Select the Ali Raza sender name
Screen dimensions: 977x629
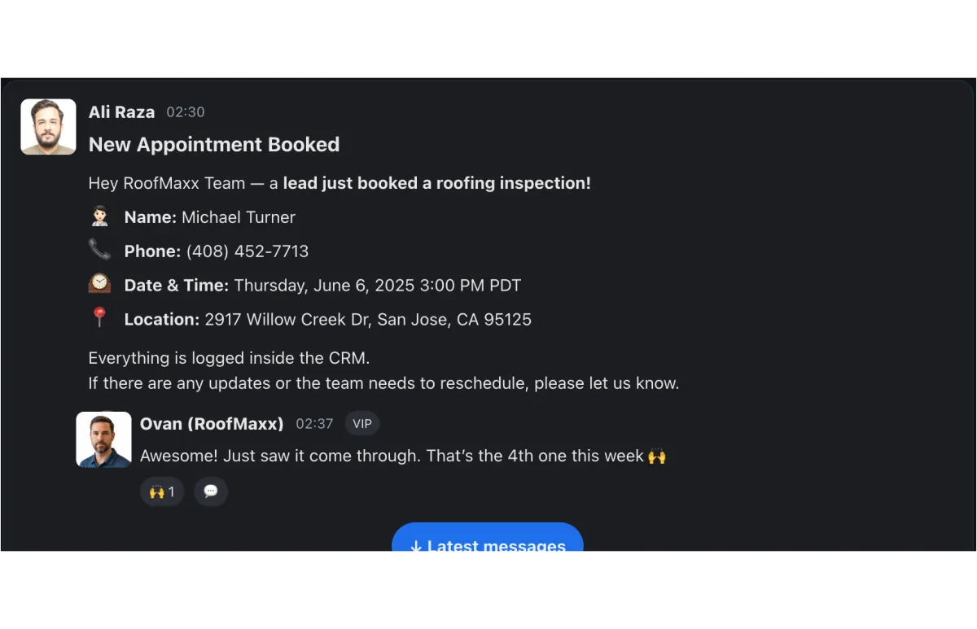(121, 112)
